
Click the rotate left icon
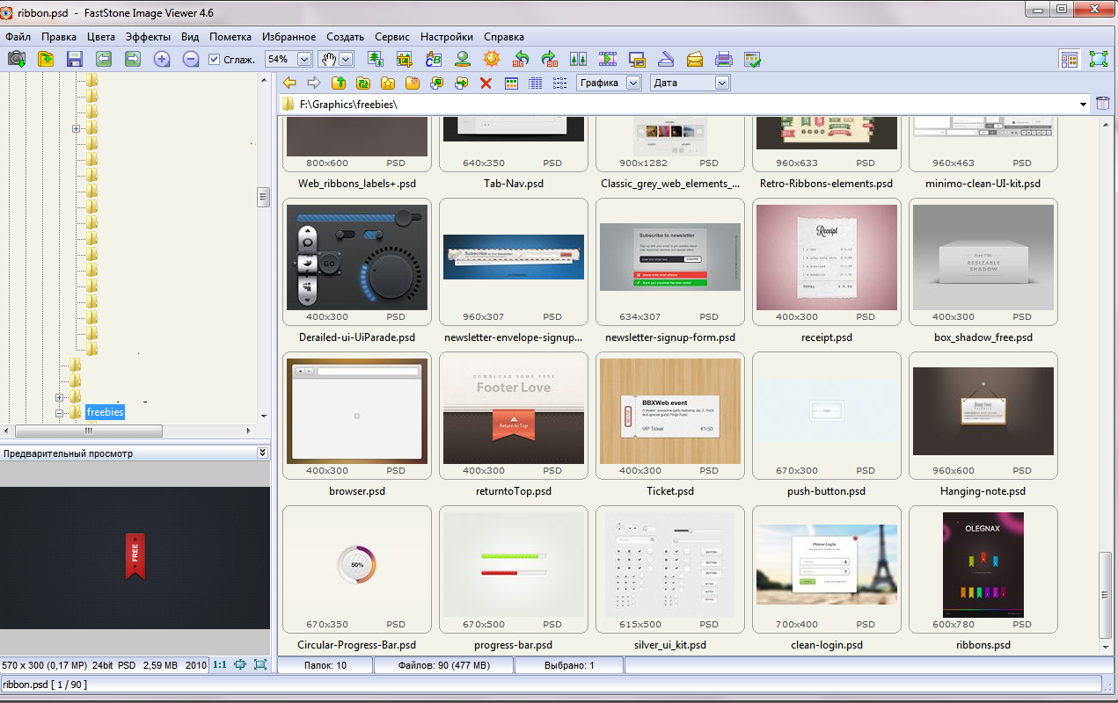521,60
